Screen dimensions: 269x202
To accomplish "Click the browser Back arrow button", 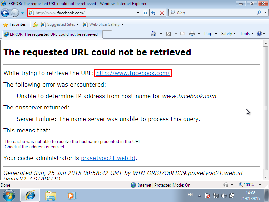I will [x=5, y=13].
